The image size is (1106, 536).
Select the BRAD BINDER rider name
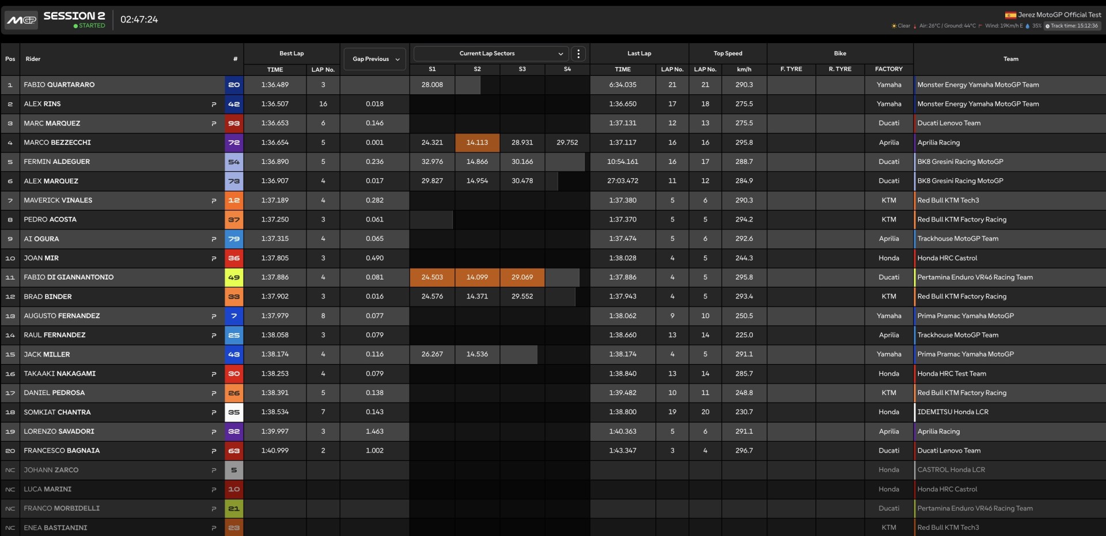(x=47, y=297)
